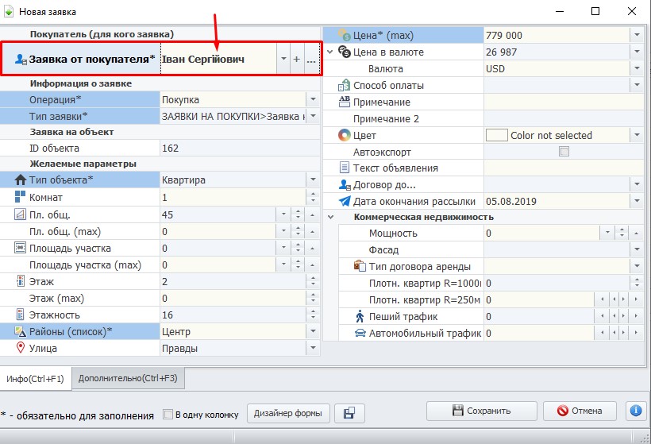Click the Примечание input field
651x444 pixels.
(x=563, y=102)
